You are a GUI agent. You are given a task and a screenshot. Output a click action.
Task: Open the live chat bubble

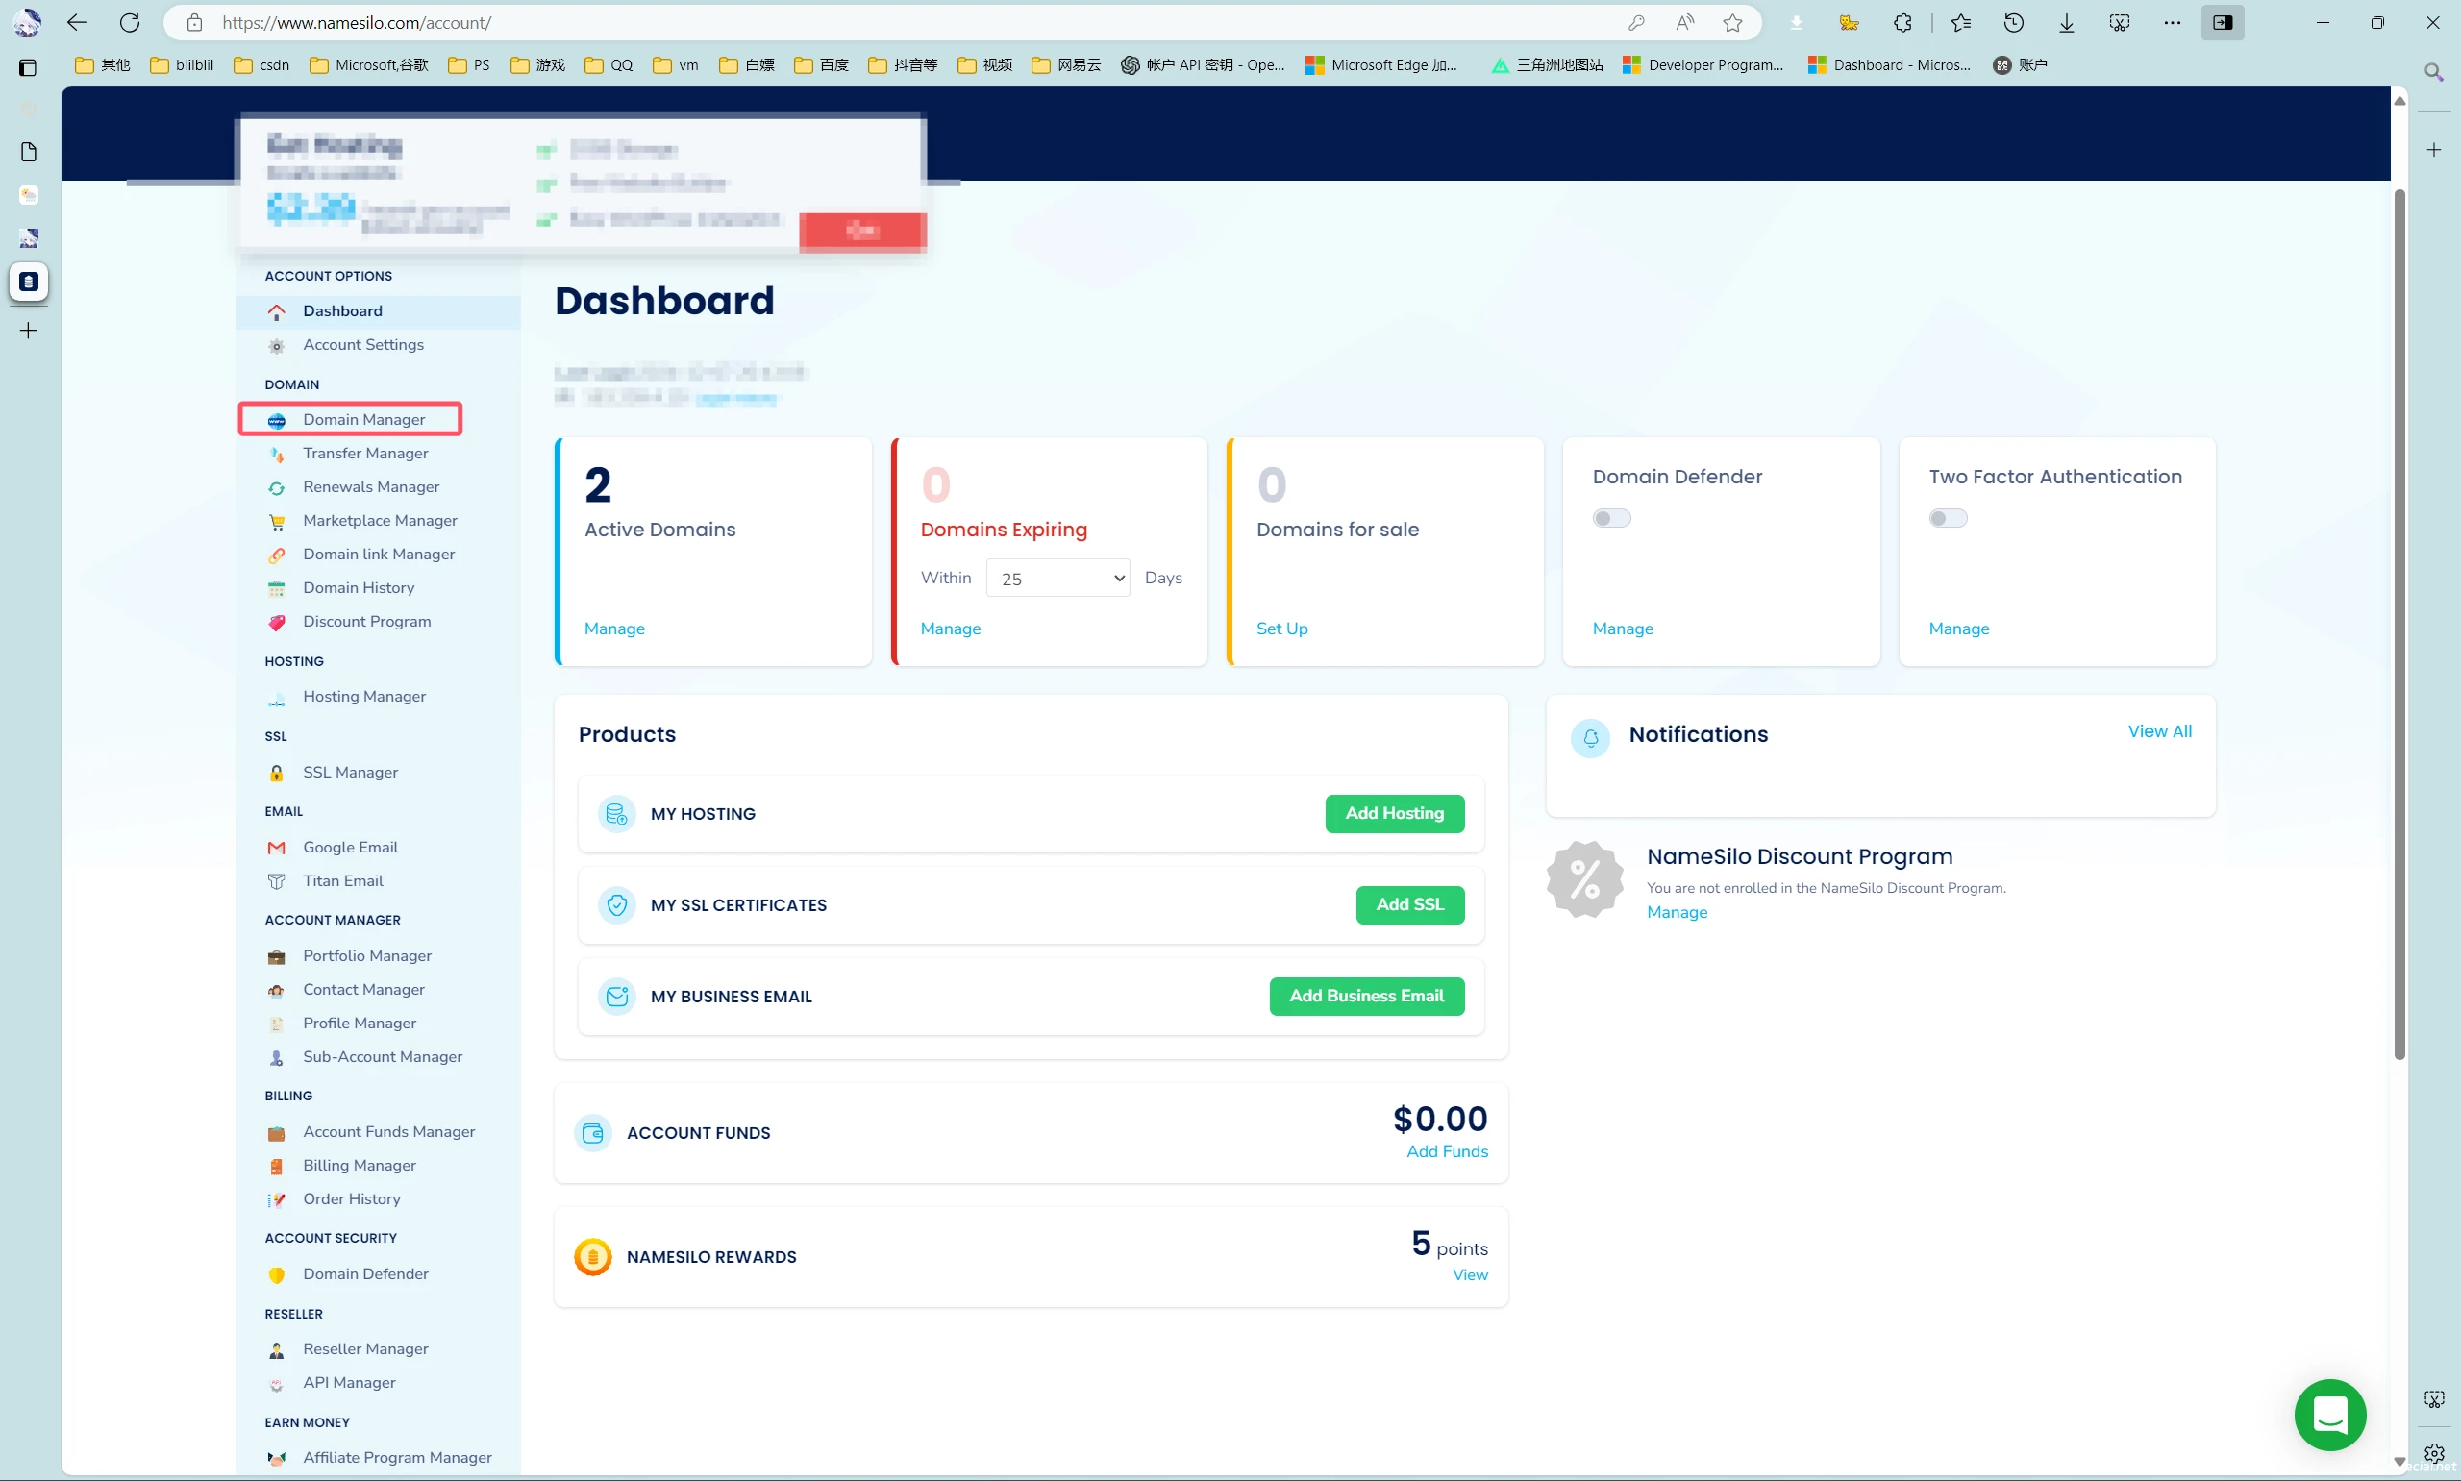(2330, 1414)
